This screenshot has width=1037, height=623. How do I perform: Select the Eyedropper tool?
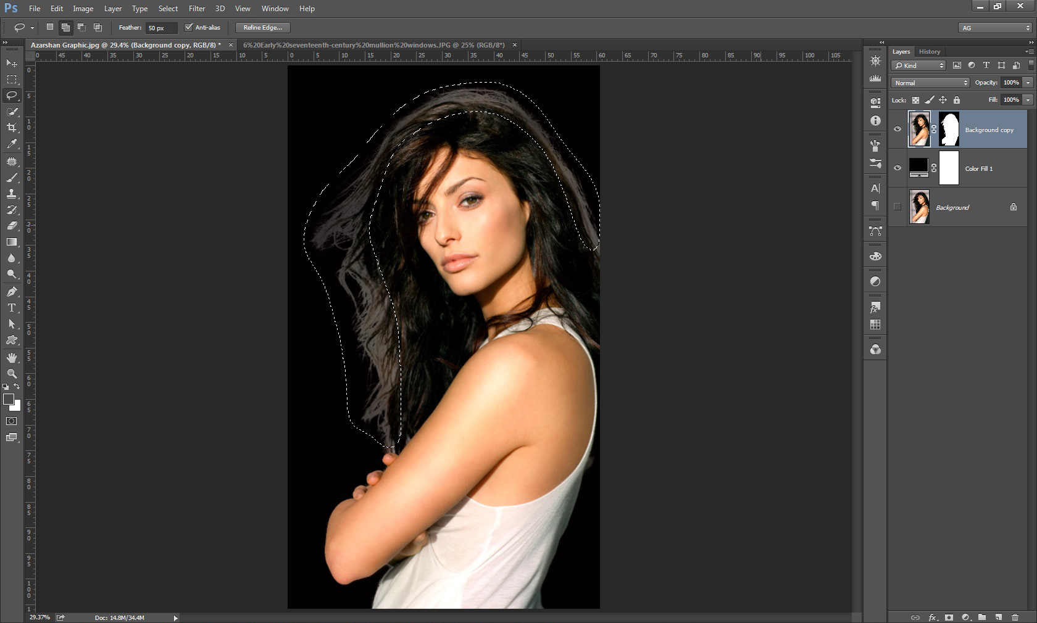click(x=12, y=144)
